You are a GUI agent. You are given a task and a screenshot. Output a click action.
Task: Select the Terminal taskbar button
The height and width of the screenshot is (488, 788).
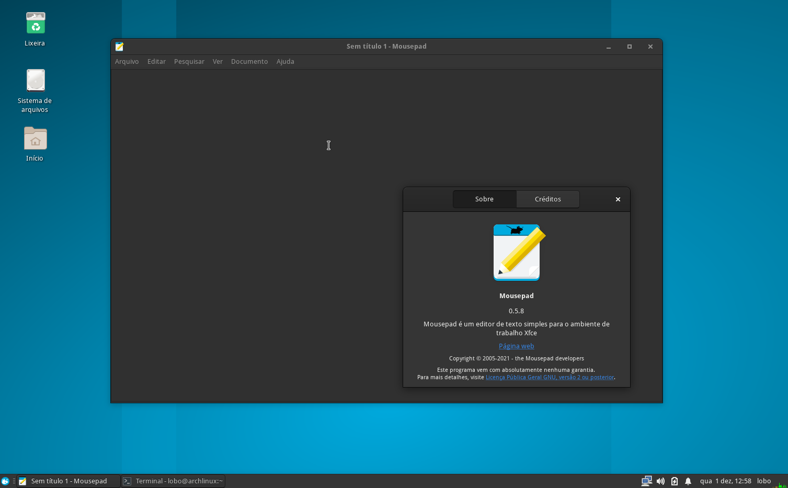pos(173,481)
